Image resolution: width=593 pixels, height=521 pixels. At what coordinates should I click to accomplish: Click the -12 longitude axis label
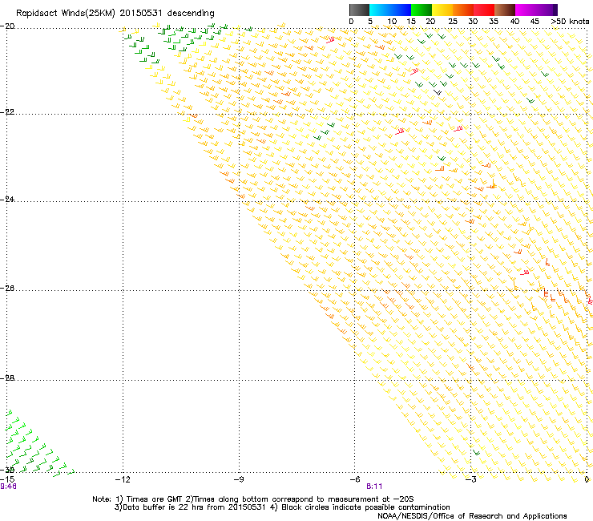[123, 479]
